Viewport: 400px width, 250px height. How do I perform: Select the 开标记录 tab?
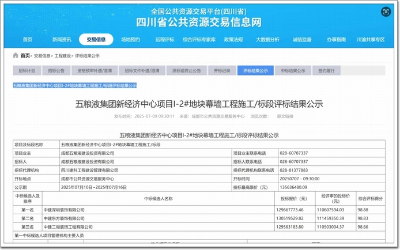(x=222, y=71)
